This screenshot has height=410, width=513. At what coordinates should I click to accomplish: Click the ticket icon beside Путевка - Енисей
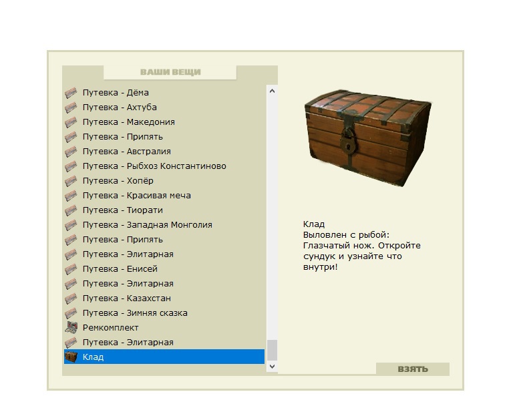(71, 269)
